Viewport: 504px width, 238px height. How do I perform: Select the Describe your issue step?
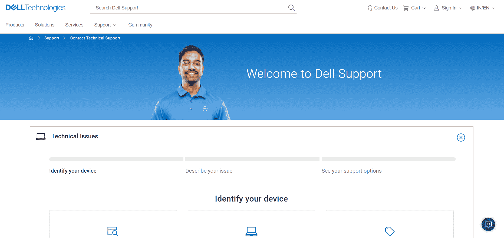click(209, 171)
